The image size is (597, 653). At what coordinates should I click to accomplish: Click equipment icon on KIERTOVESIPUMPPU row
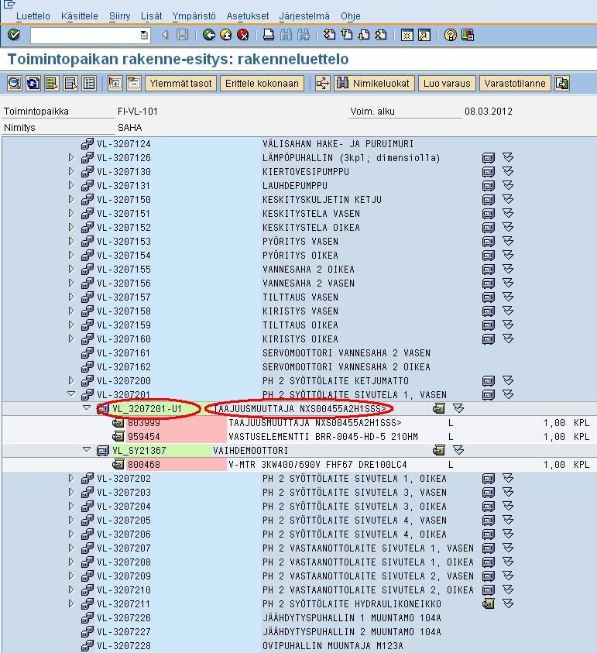(489, 172)
